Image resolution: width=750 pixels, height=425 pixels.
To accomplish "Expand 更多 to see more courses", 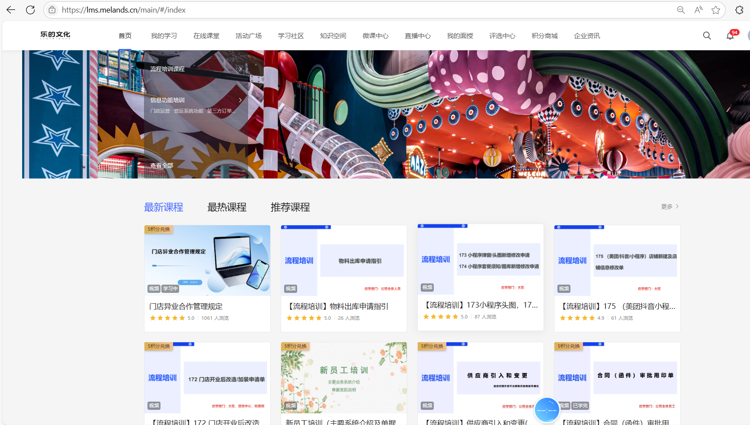I will (x=669, y=207).
